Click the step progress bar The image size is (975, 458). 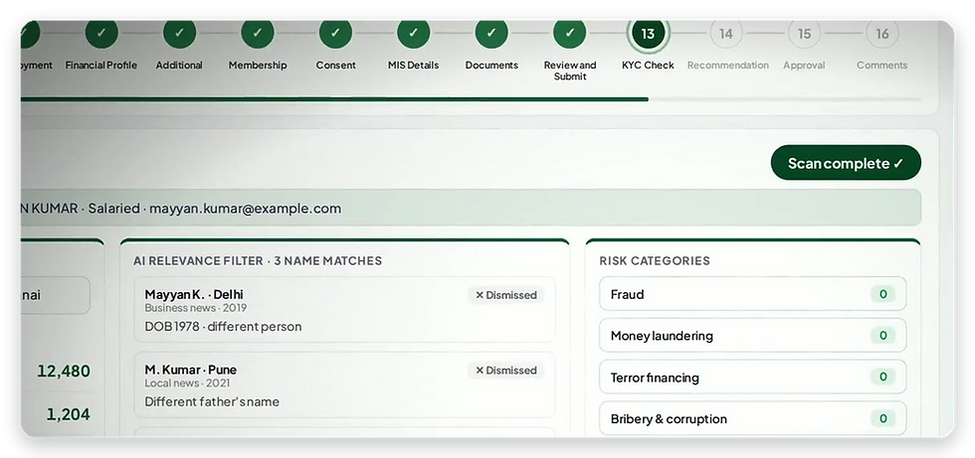[471, 98]
